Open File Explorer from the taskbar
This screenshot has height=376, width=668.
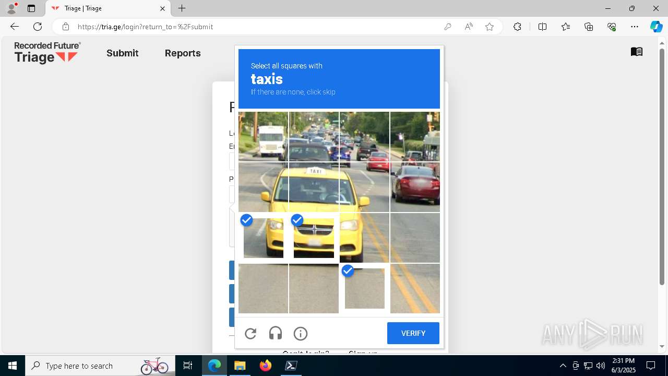click(x=240, y=366)
